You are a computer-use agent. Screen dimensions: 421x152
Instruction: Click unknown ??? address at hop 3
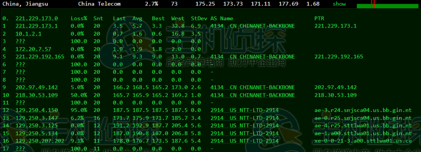coord(21,41)
